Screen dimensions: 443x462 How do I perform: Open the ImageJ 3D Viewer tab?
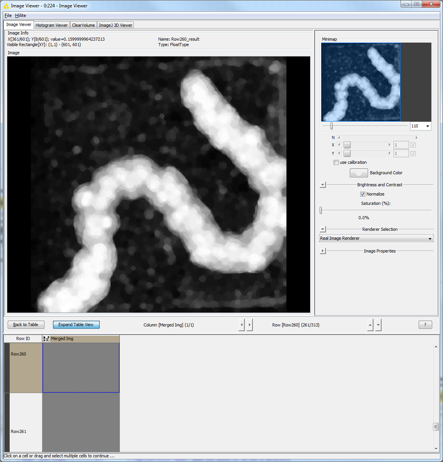(115, 25)
